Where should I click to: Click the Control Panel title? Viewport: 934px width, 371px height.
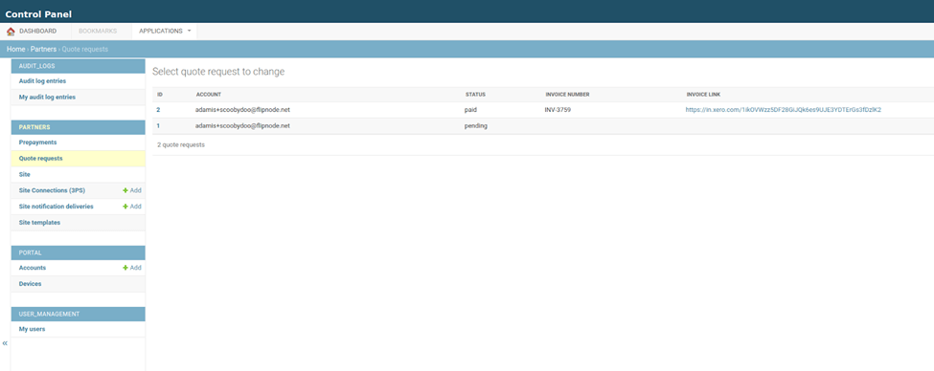38,14
